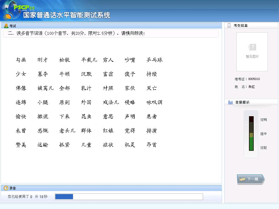Select the word 咏叹调
This screenshot has width=279, height=209.
154,102
